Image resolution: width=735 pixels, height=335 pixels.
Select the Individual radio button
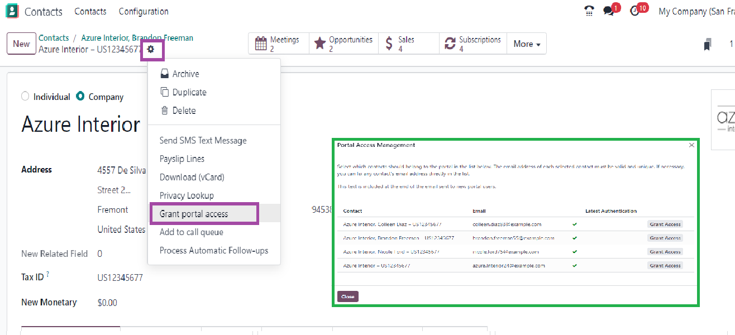coord(25,97)
